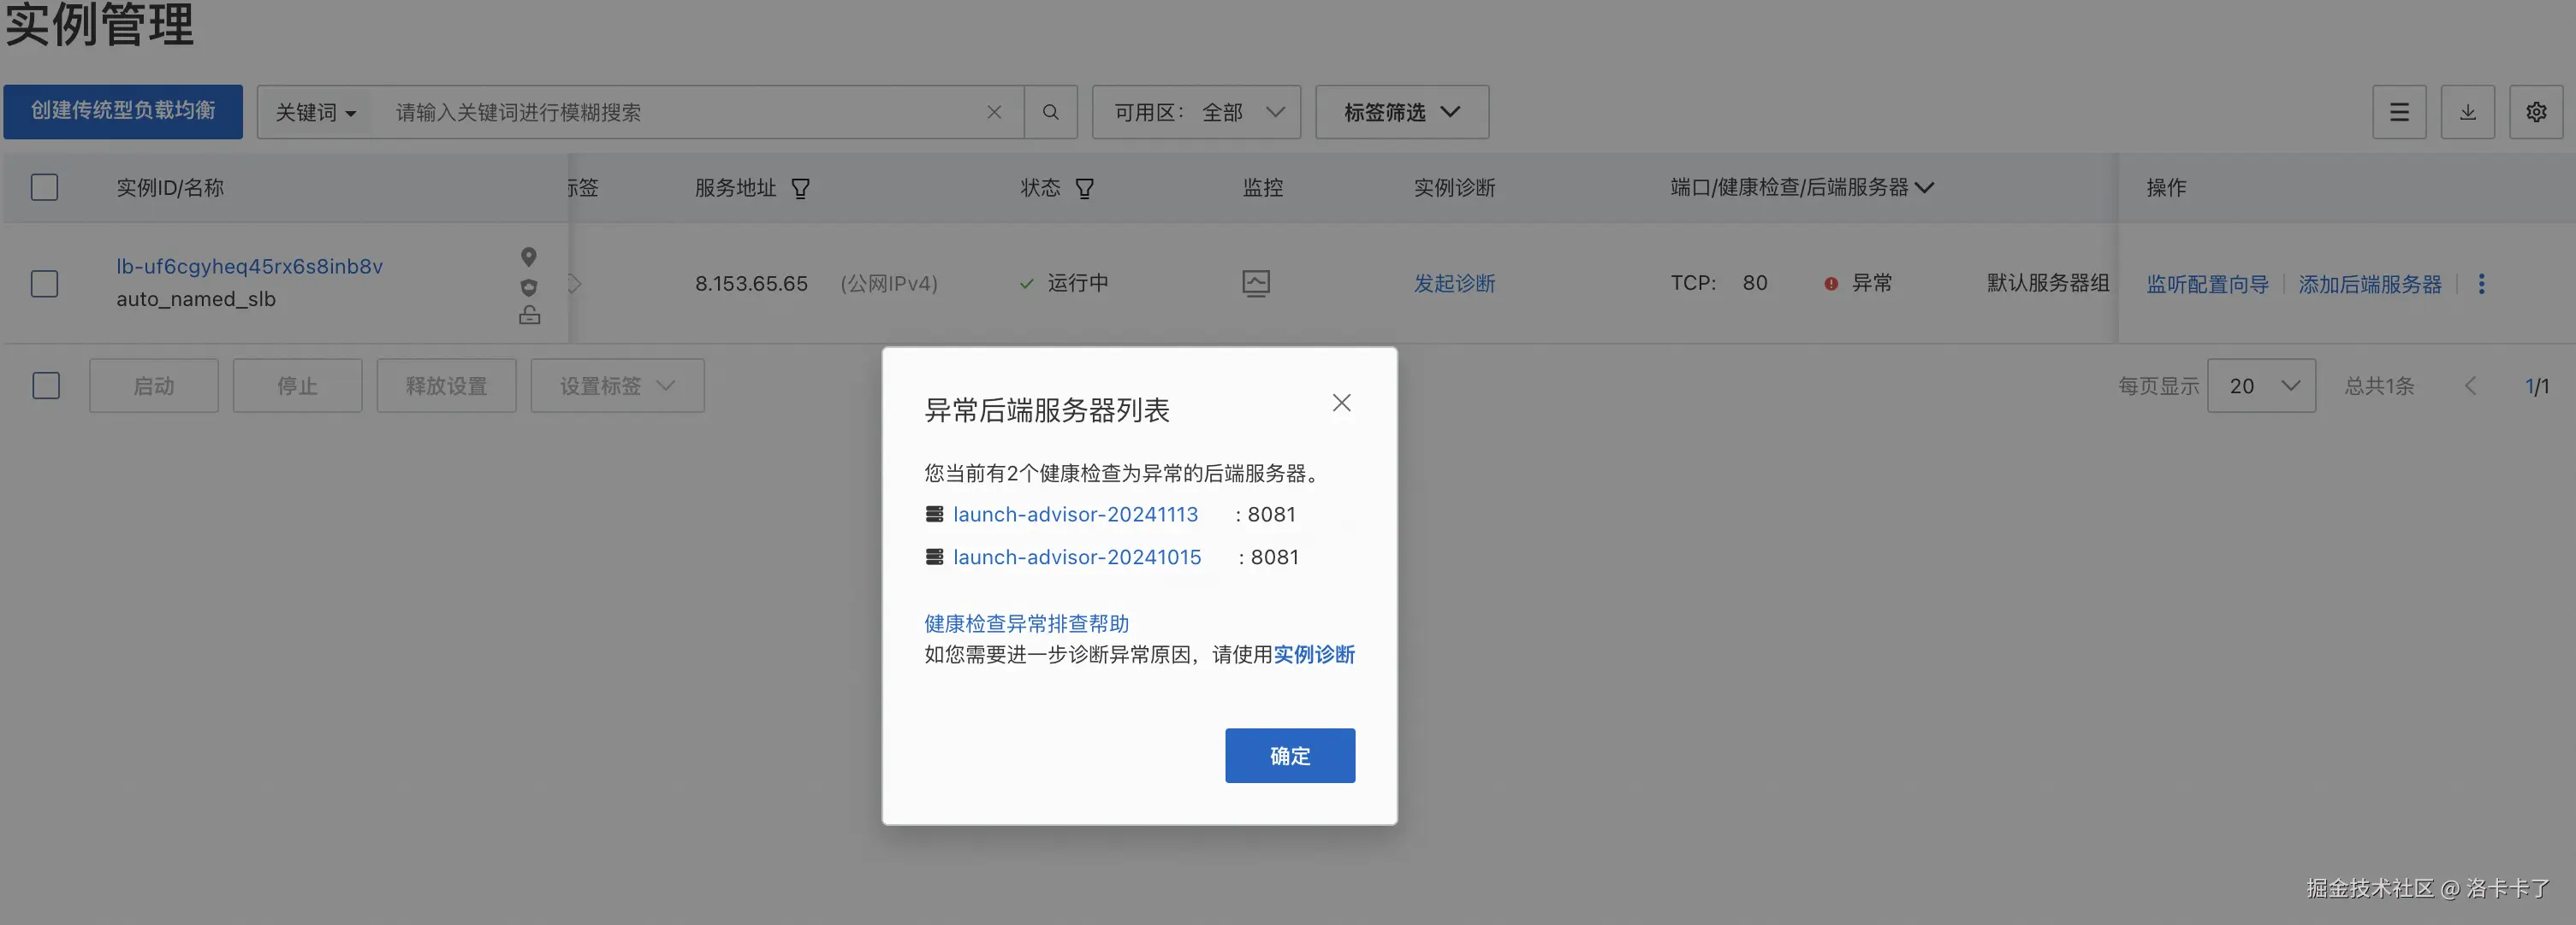Toggle the bottom batch-select checkbox

[x=46, y=386]
